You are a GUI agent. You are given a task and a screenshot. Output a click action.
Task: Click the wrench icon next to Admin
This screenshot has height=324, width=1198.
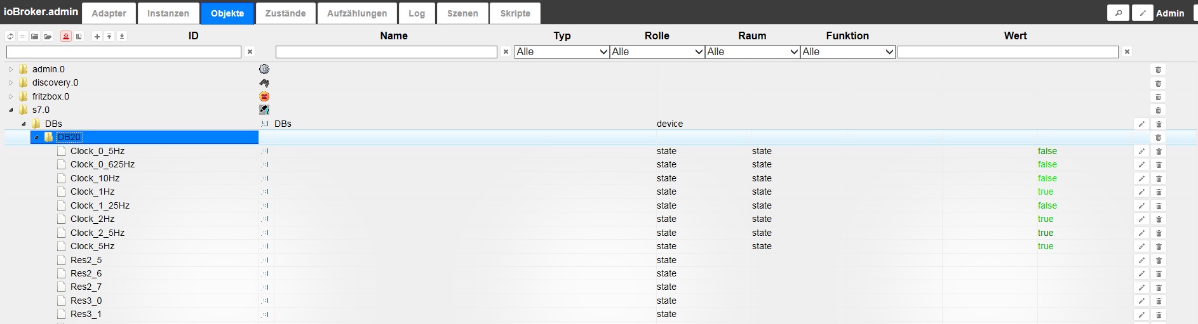(x=1142, y=13)
